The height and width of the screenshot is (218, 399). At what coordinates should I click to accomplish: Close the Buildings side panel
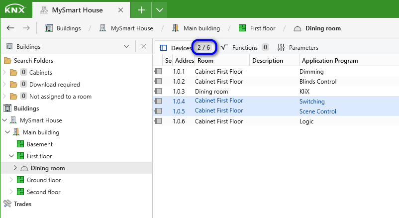pos(144,46)
